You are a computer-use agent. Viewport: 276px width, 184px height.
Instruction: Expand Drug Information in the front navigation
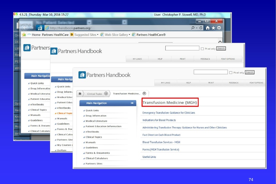pos(96,116)
